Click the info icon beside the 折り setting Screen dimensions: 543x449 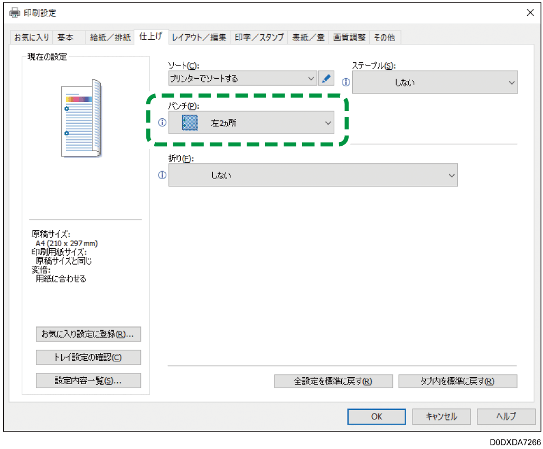(161, 175)
